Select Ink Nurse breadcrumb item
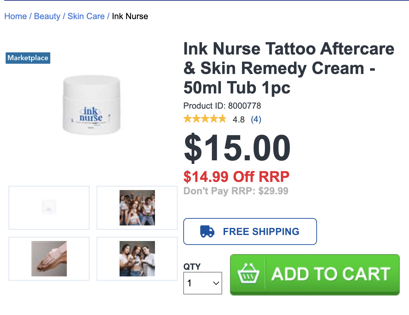 [x=130, y=16]
